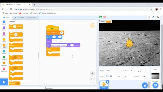Open a new browser tab

pos(34,5)
